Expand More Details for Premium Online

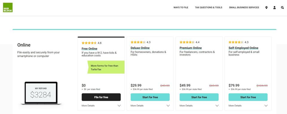199,106
